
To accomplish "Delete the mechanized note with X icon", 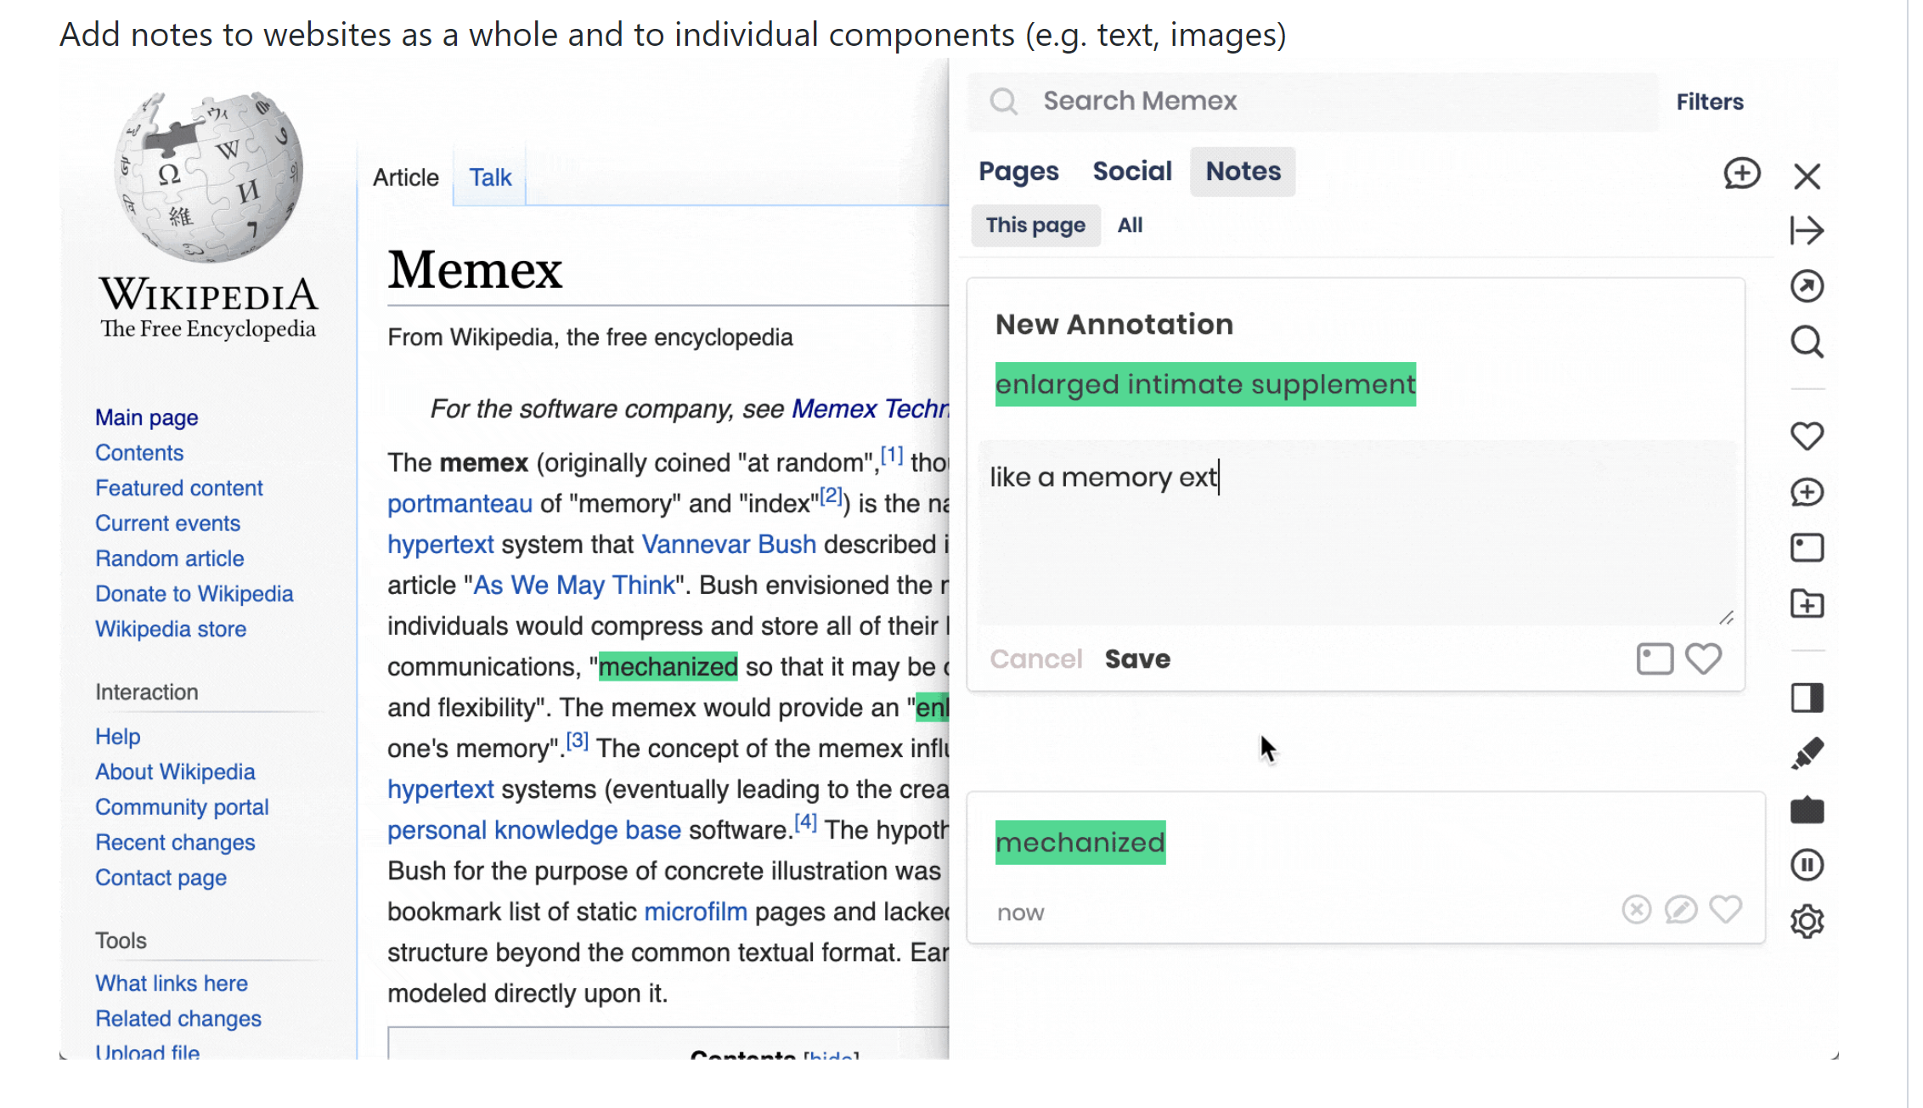I will click(1636, 909).
